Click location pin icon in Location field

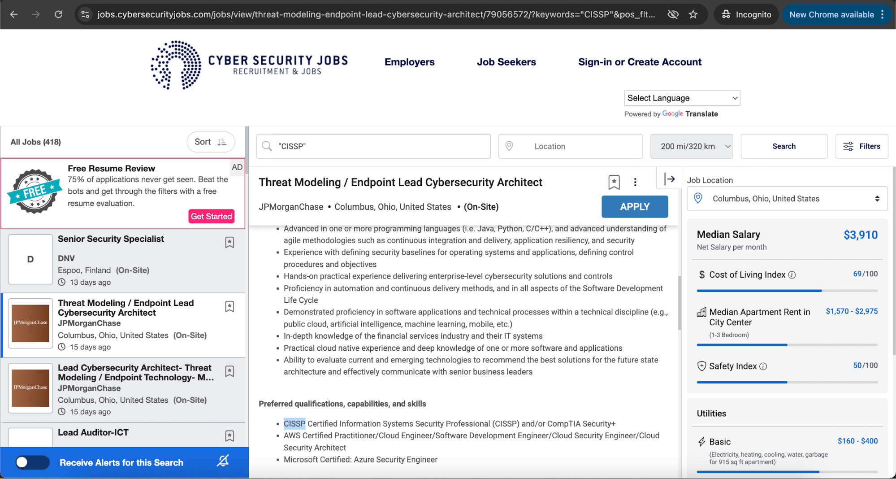(x=509, y=146)
